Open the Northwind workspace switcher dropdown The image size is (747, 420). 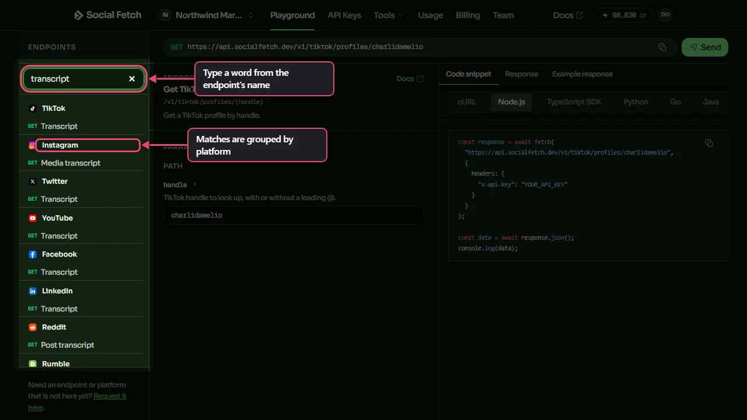click(x=208, y=15)
